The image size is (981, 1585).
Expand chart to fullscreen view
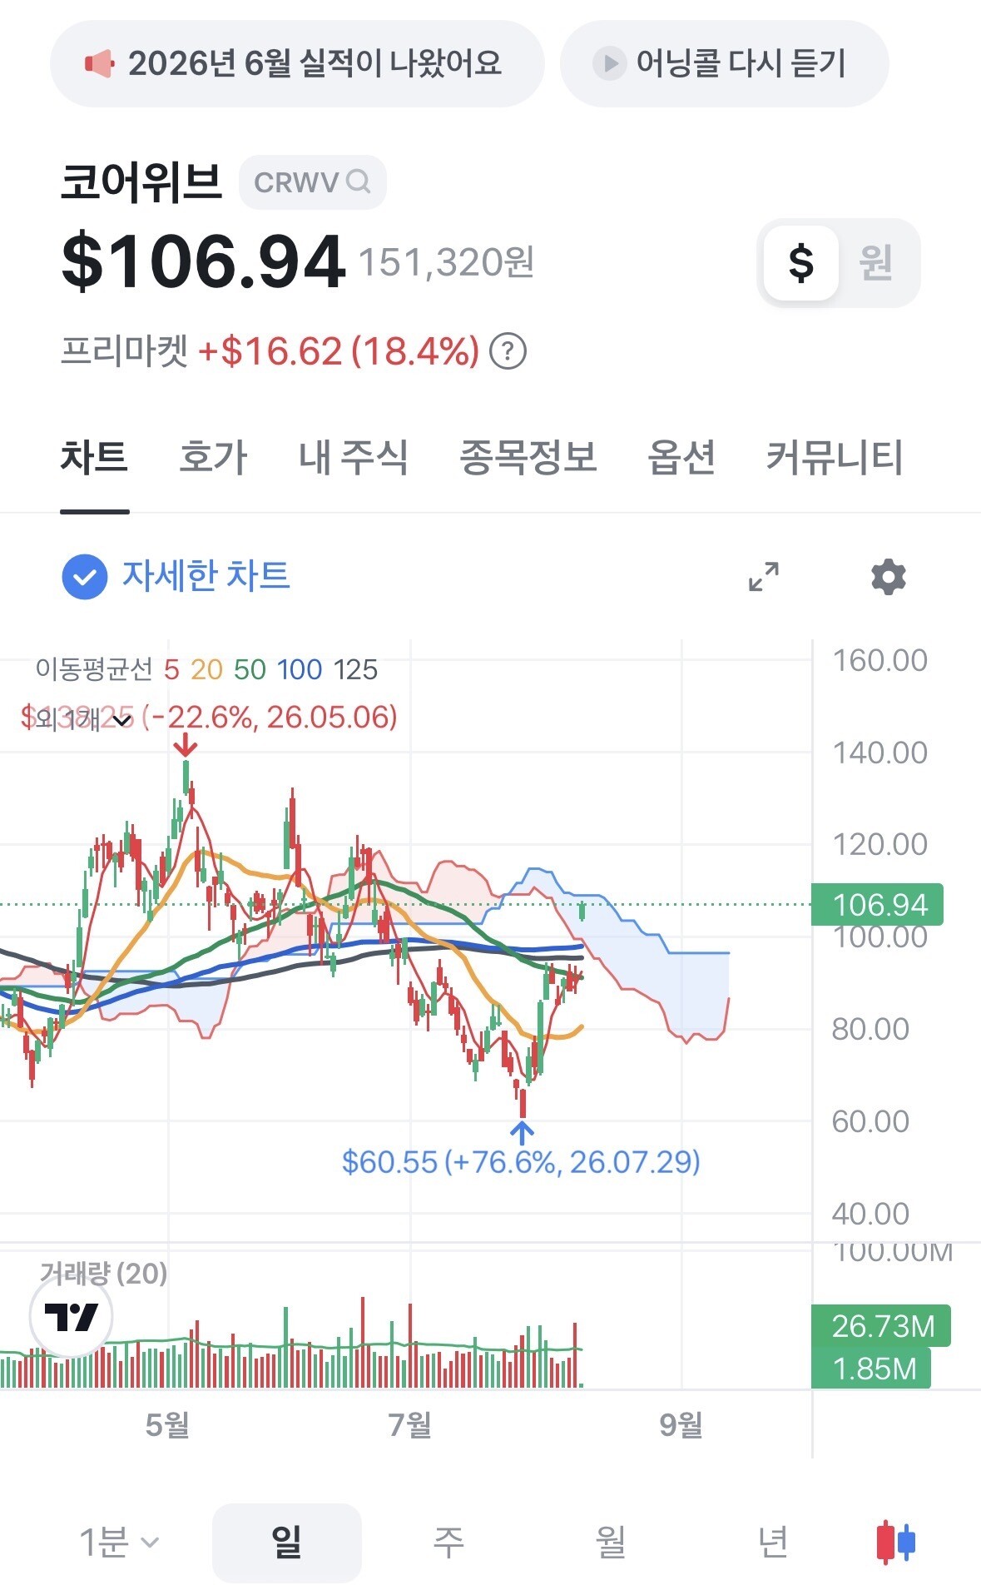pyautogui.click(x=764, y=576)
